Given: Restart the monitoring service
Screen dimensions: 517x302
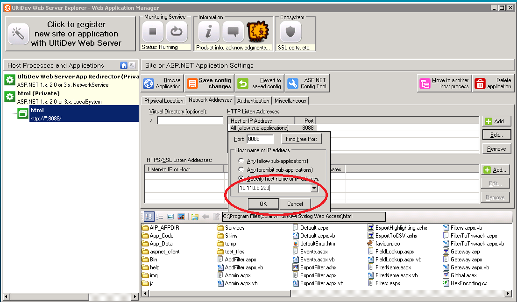Looking at the screenshot, I should [x=177, y=32].
